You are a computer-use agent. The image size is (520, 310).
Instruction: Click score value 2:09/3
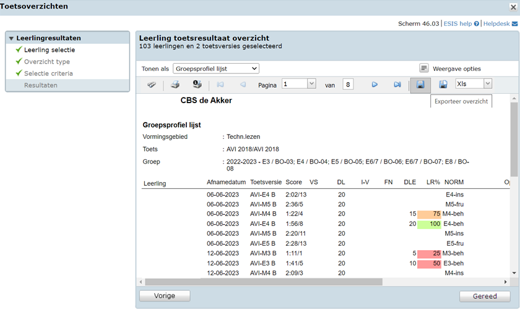coord(295,274)
